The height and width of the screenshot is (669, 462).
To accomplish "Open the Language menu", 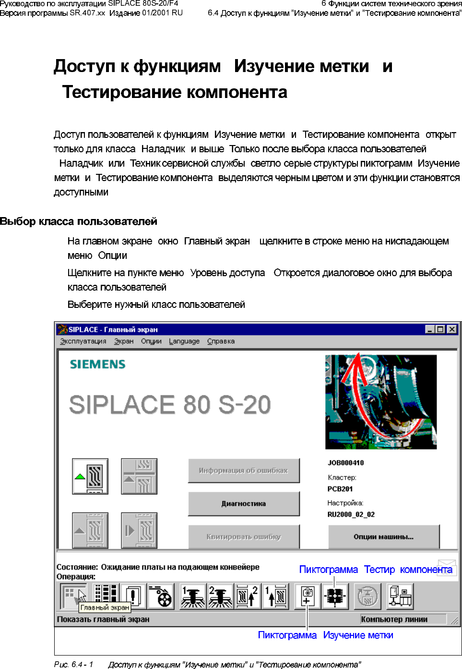I will pyautogui.click(x=184, y=341).
